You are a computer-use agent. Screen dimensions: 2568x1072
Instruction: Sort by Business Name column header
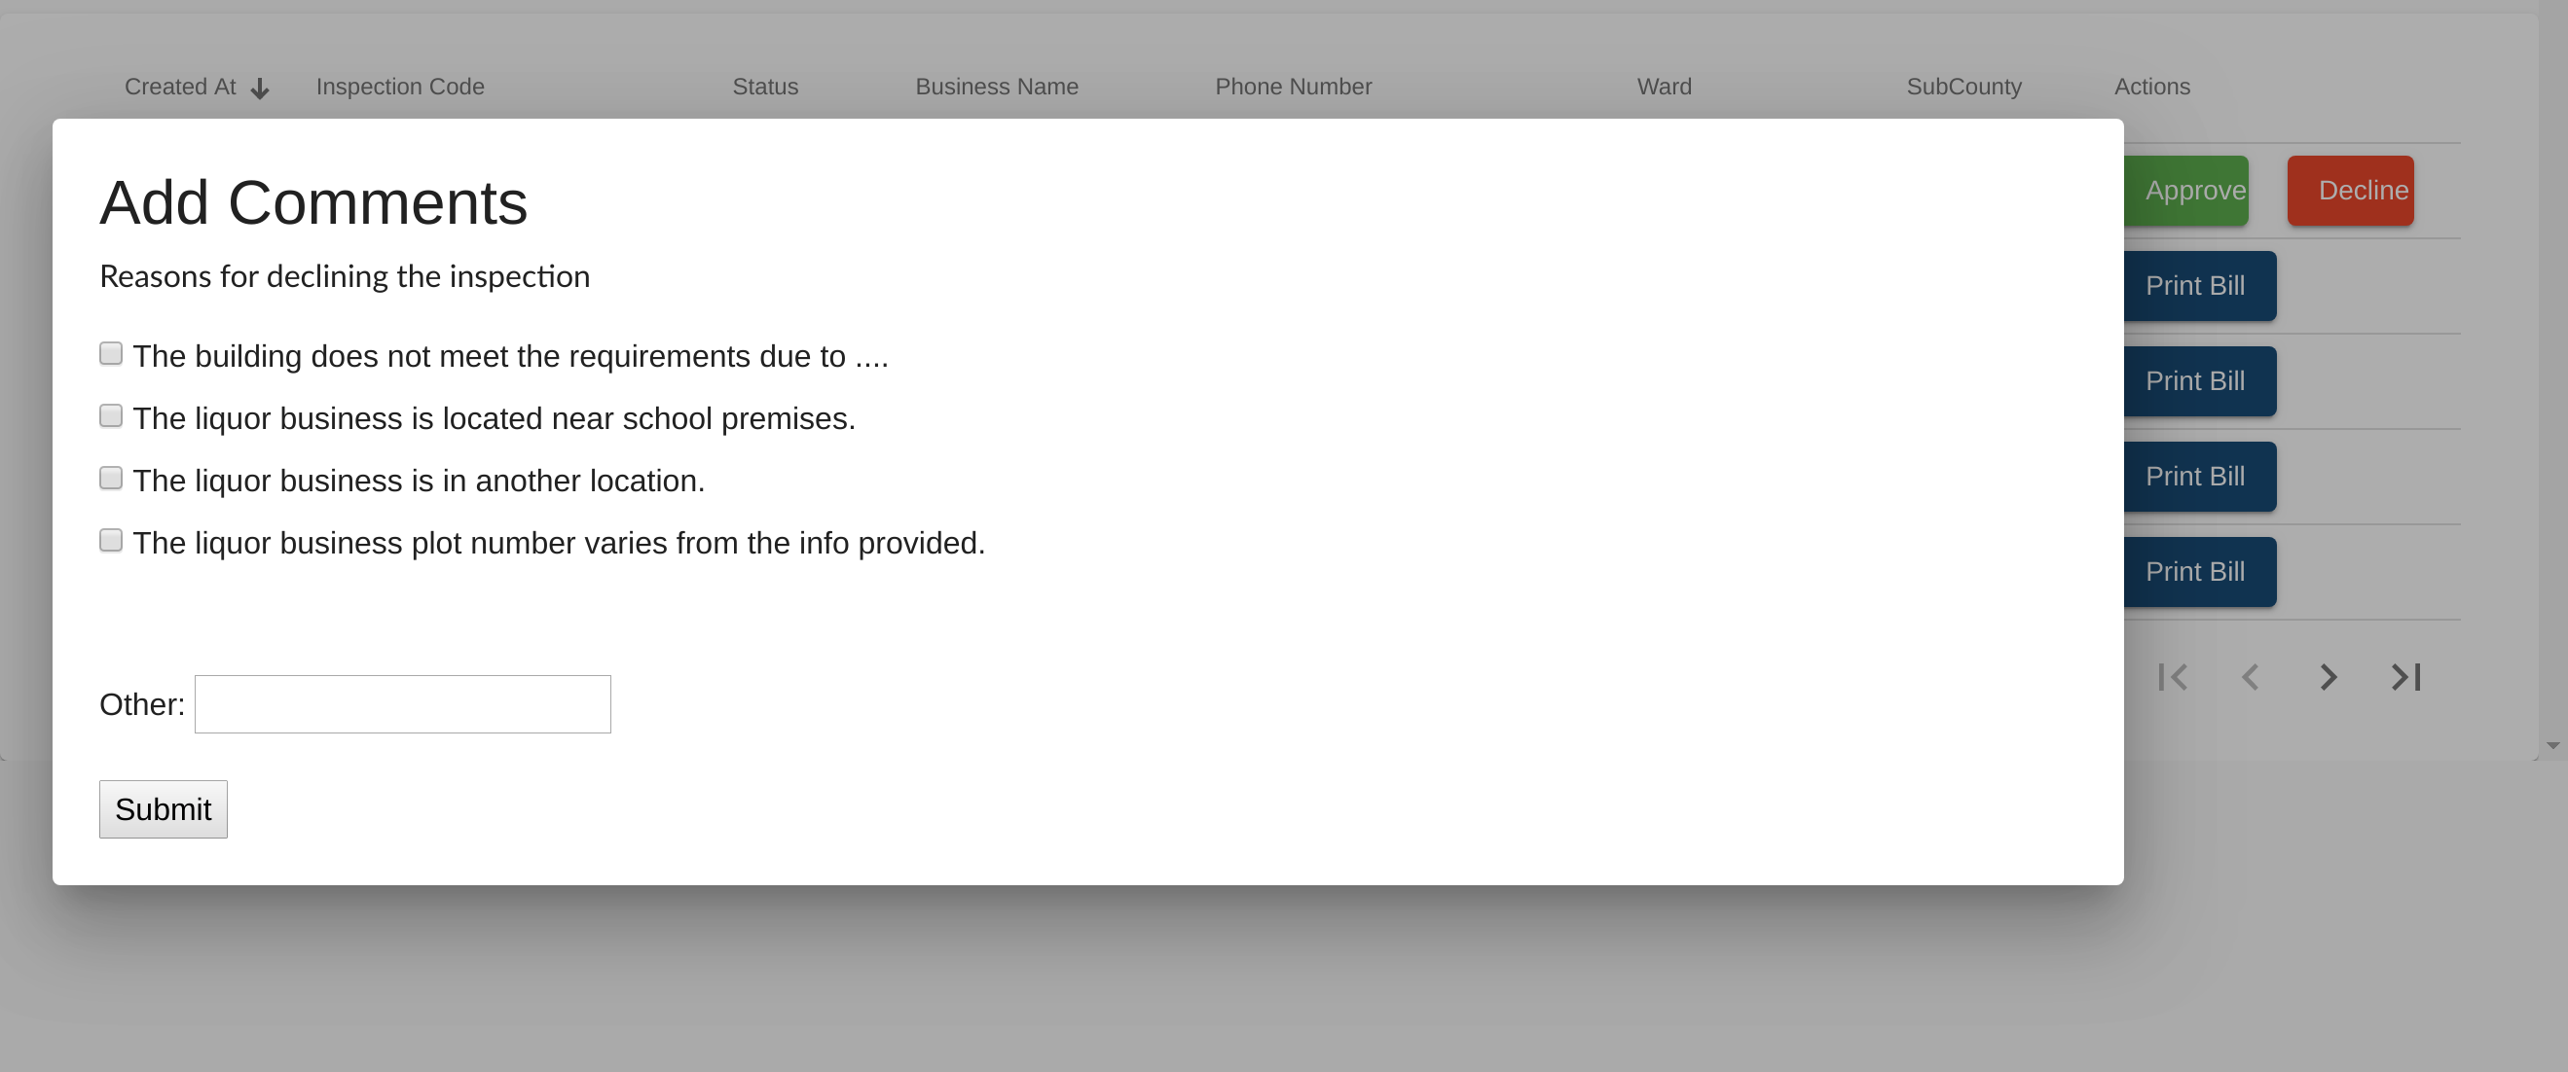(996, 87)
